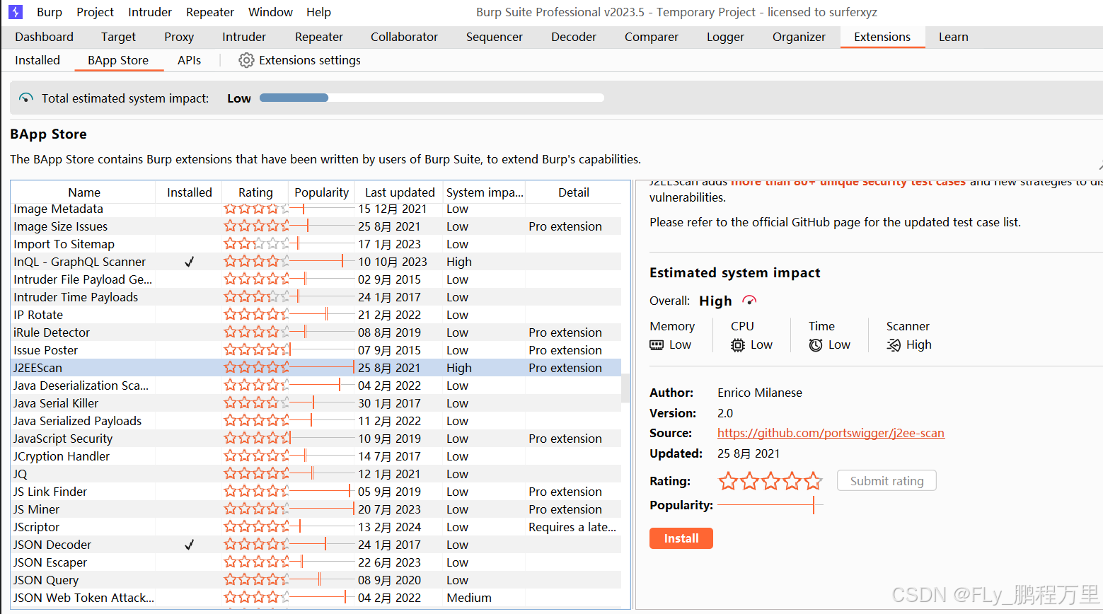The image size is (1103, 614).
Task: Click the total system impact progress bar
Action: coord(432,98)
